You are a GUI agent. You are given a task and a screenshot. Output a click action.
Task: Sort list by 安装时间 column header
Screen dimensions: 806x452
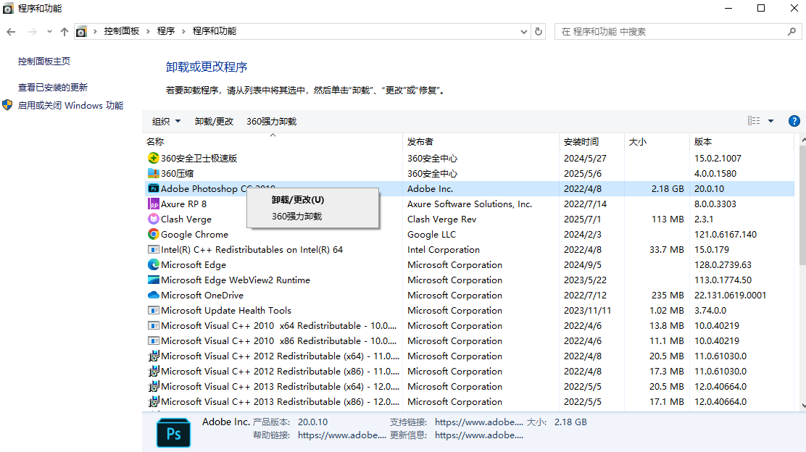coord(581,142)
